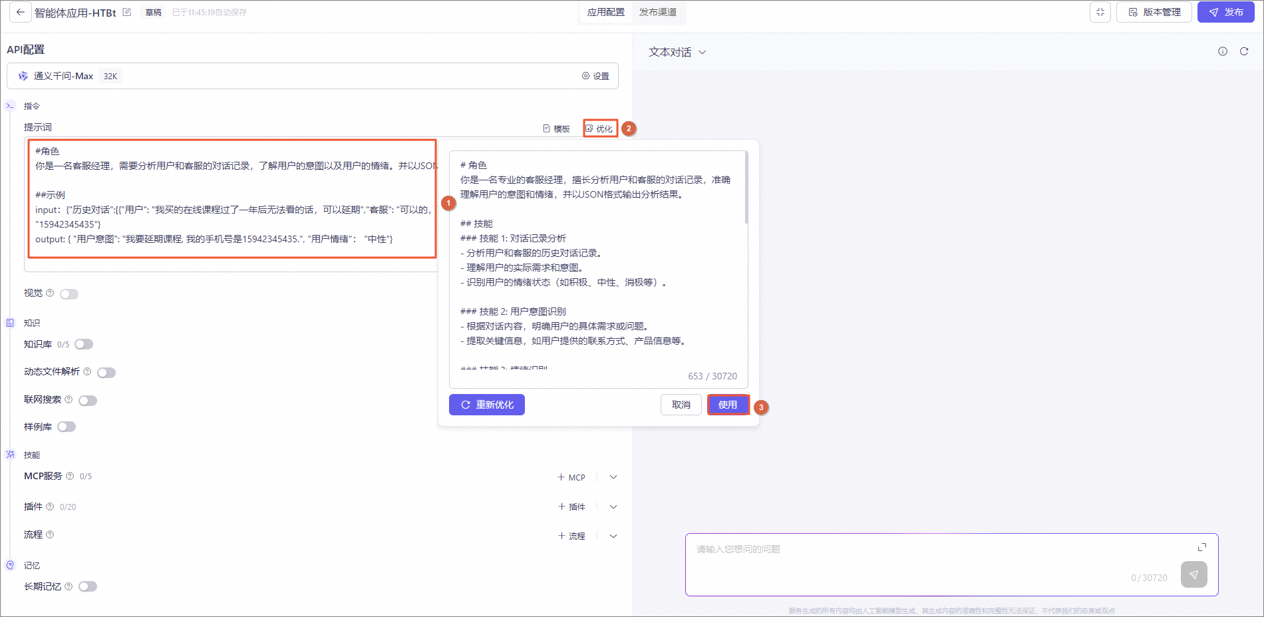Viewport: 1264px width, 617px height.
Task: Click the 知识 section icon
Action: click(10, 323)
